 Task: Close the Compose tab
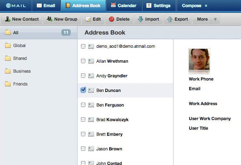pyautogui.click(x=206, y=6)
